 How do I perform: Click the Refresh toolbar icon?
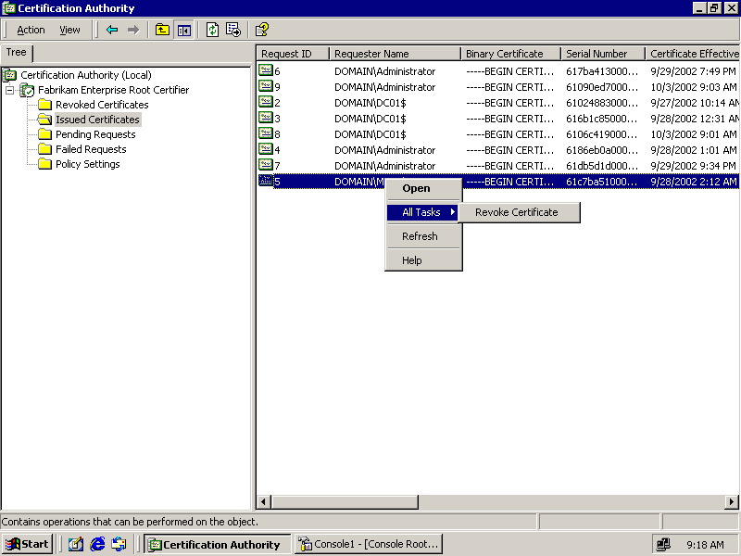coord(212,30)
